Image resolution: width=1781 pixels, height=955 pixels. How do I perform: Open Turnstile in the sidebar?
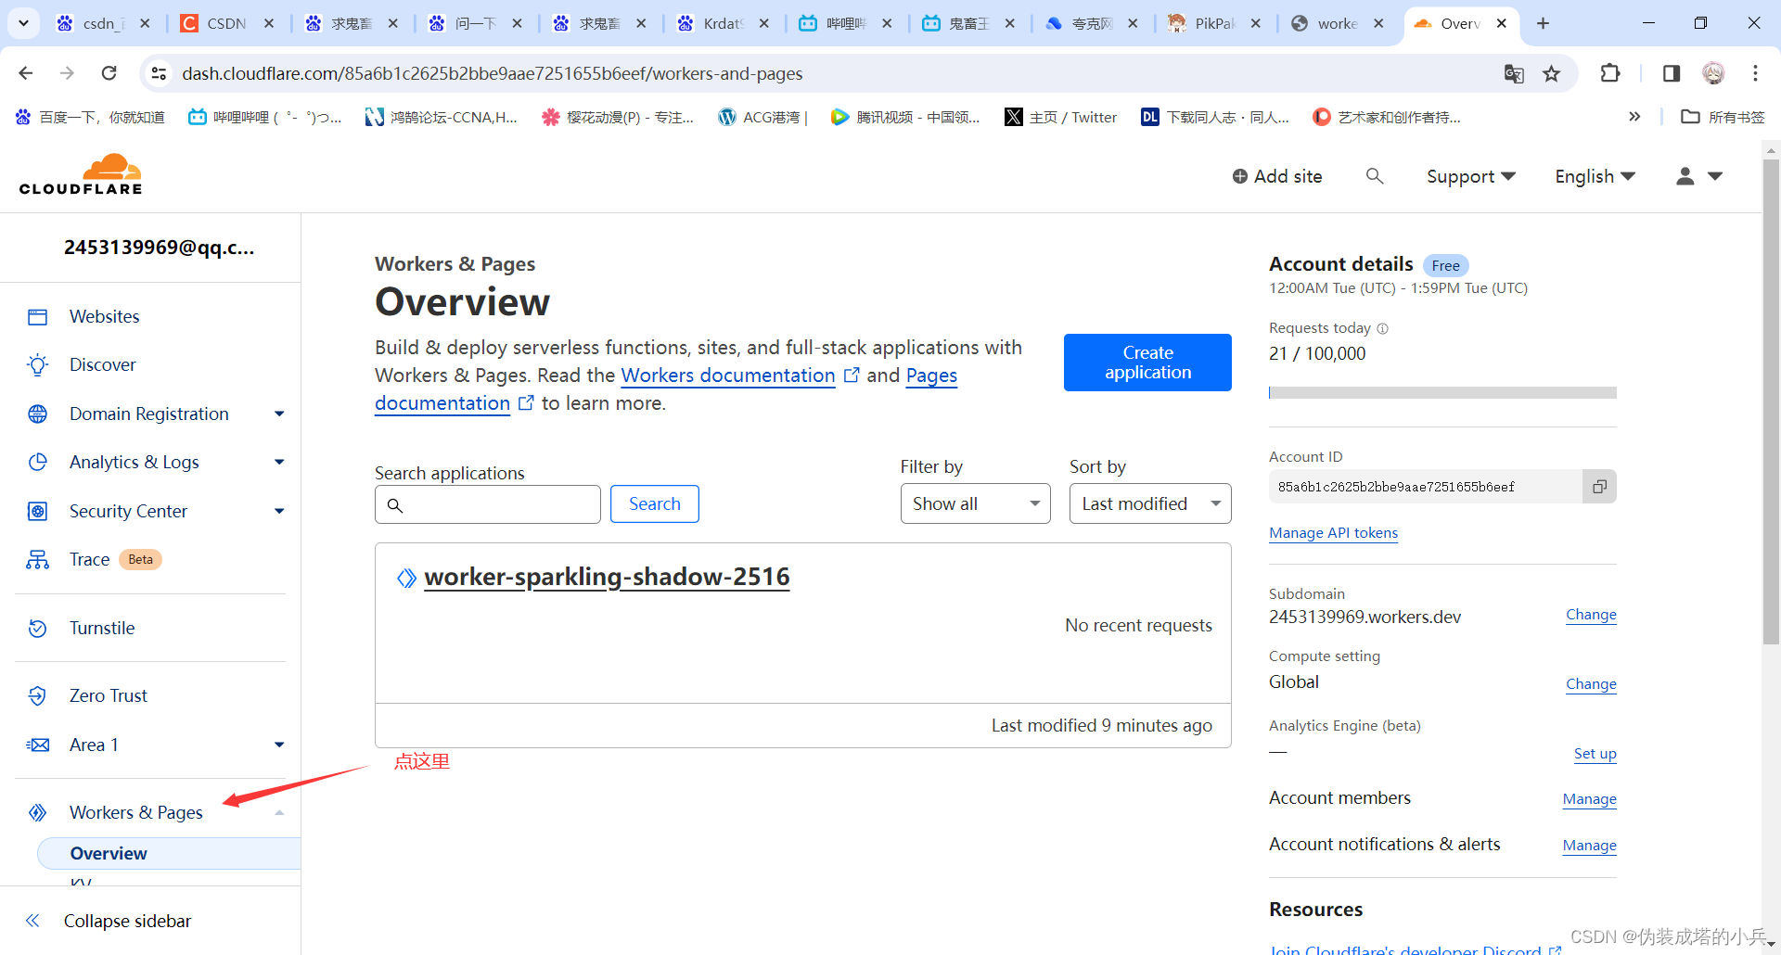102,629
